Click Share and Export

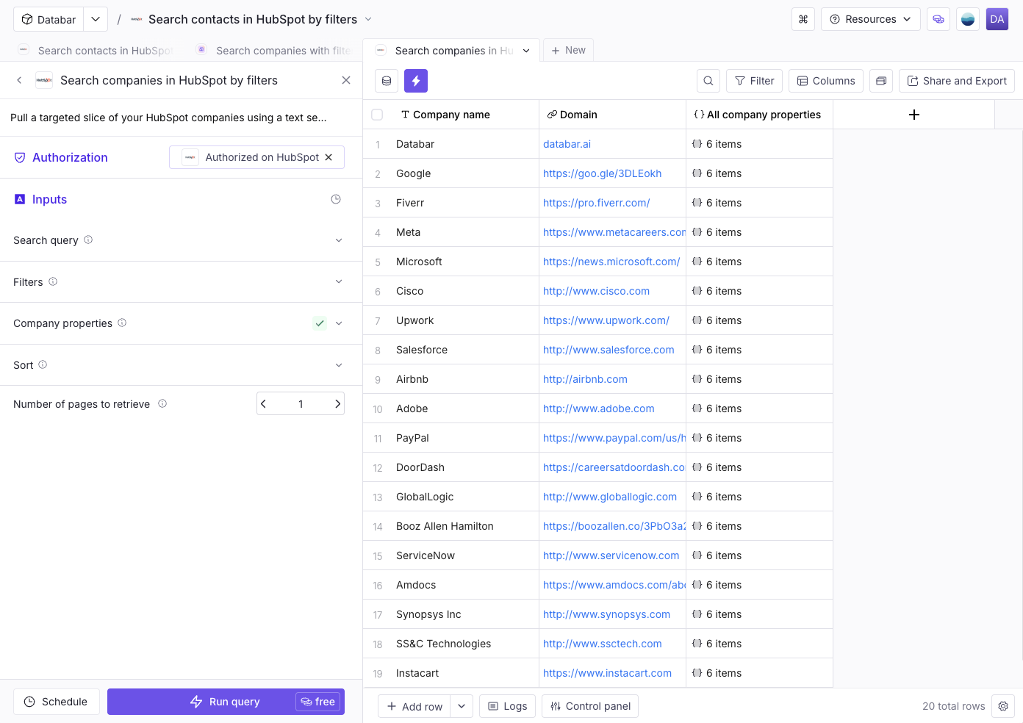pyautogui.click(x=957, y=81)
